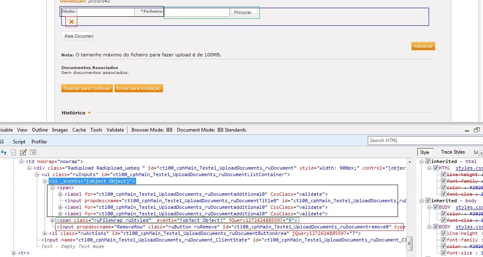
Task: Switch to the Trace Styles tab
Action: click(x=453, y=152)
